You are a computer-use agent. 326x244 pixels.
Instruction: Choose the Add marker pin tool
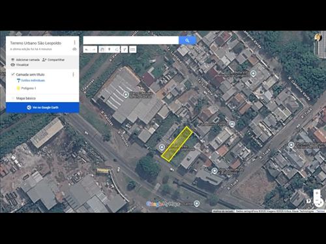click(110, 49)
